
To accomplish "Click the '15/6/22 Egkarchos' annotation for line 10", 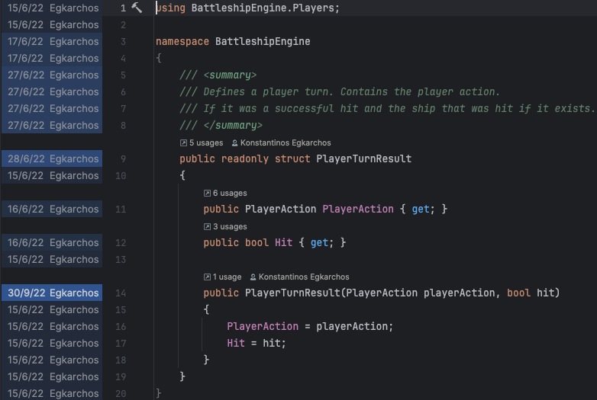I will coord(52,175).
